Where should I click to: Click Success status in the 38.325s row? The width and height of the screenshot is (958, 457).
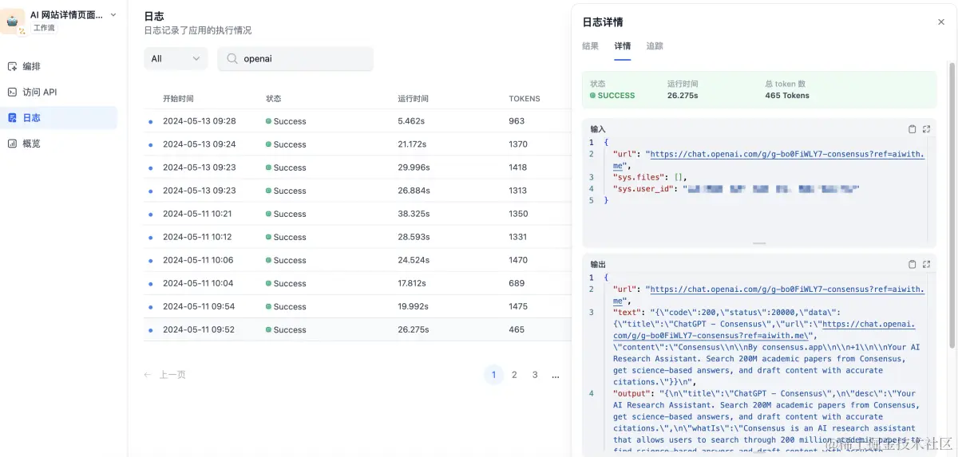click(x=286, y=214)
